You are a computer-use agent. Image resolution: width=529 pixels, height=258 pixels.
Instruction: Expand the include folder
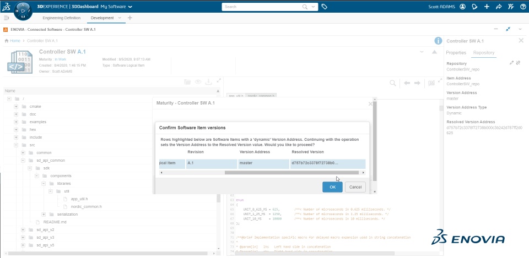pos(16,138)
